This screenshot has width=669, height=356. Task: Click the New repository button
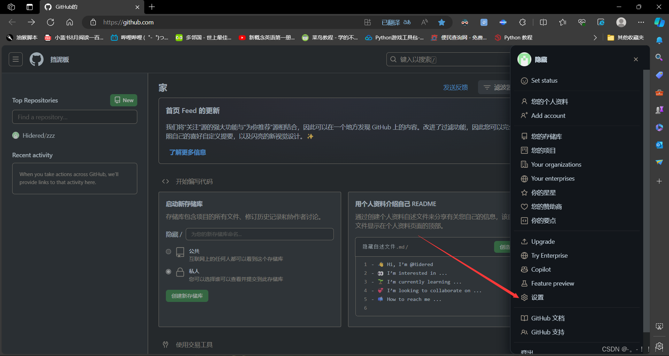[x=124, y=100]
